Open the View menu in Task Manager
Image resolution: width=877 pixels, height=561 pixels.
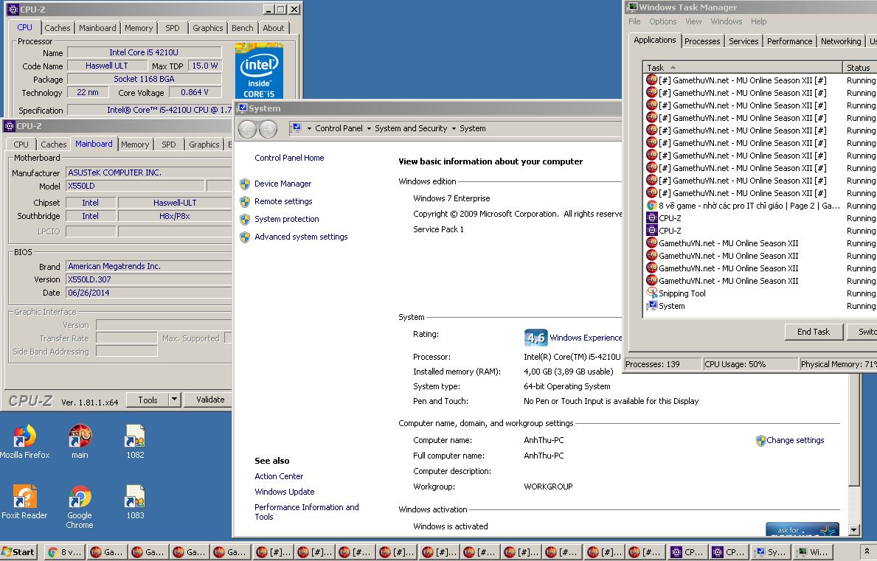(x=693, y=21)
